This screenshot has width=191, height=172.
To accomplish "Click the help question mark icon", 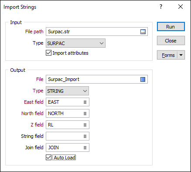I will [161, 7].
